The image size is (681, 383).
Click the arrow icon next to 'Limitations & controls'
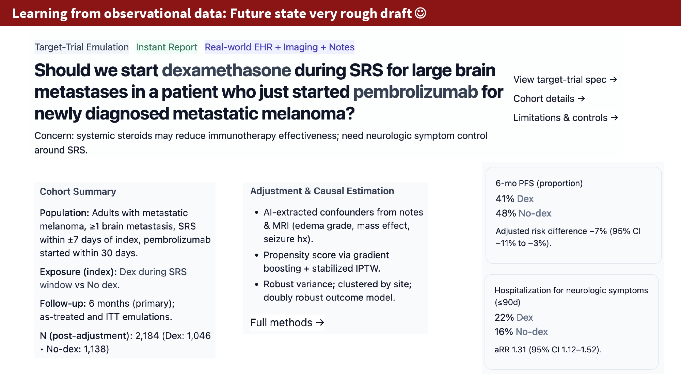click(614, 117)
